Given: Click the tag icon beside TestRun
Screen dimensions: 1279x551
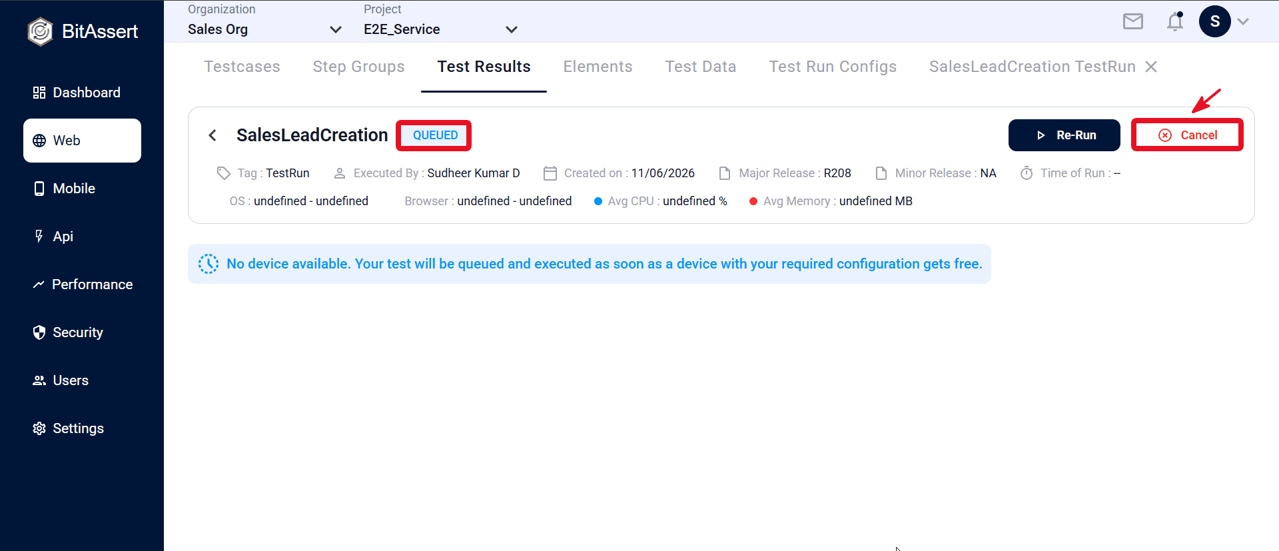Looking at the screenshot, I should (224, 173).
